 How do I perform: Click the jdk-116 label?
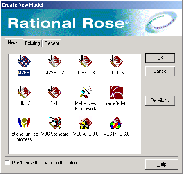pyautogui.click(x=116, y=73)
